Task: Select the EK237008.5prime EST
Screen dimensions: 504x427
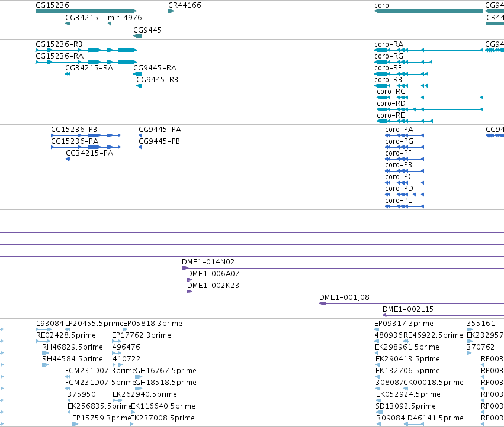Action: point(132,424)
